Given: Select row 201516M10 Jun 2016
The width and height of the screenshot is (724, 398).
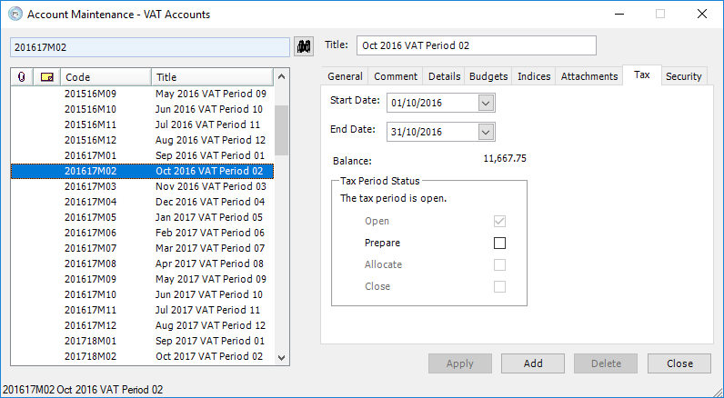Looking at the screenshot, I should [142, 109].
